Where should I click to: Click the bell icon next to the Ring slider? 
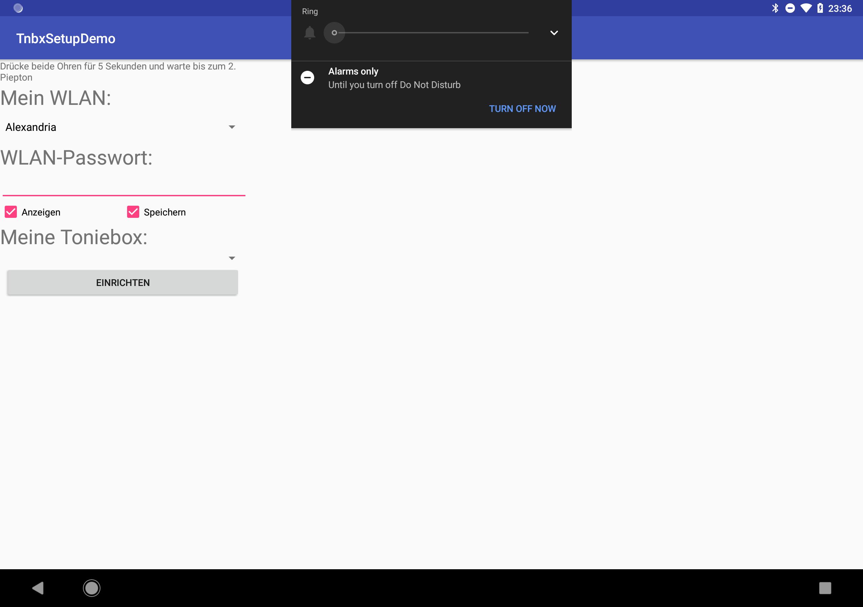point(309,33)
